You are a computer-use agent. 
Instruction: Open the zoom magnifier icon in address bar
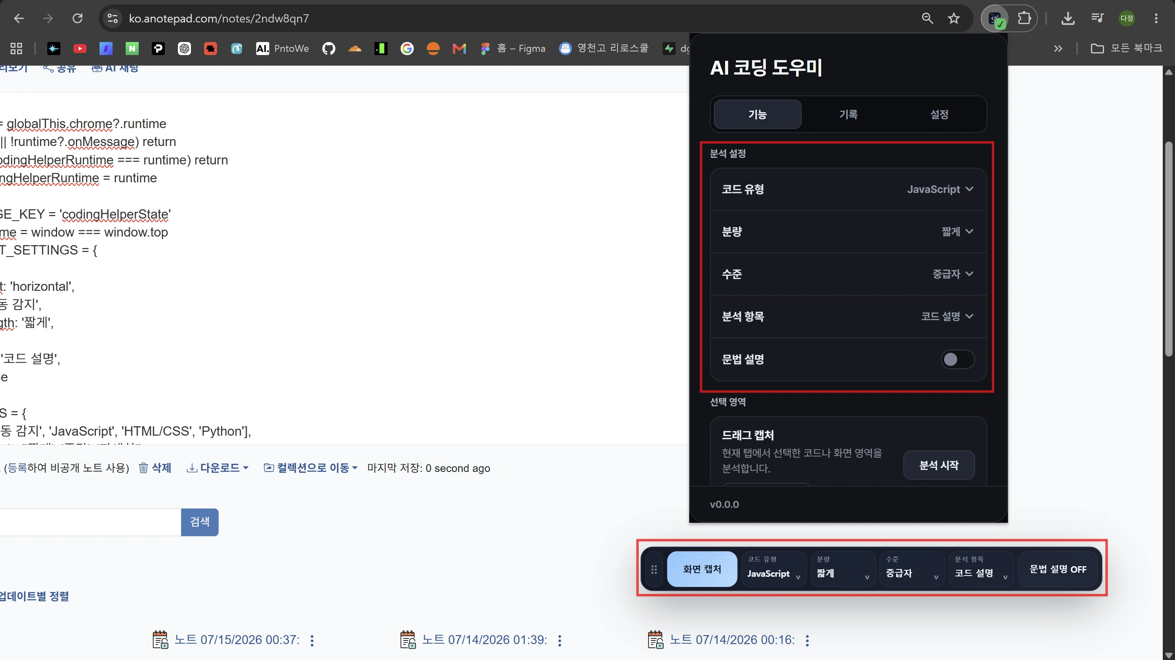(927, 18)
